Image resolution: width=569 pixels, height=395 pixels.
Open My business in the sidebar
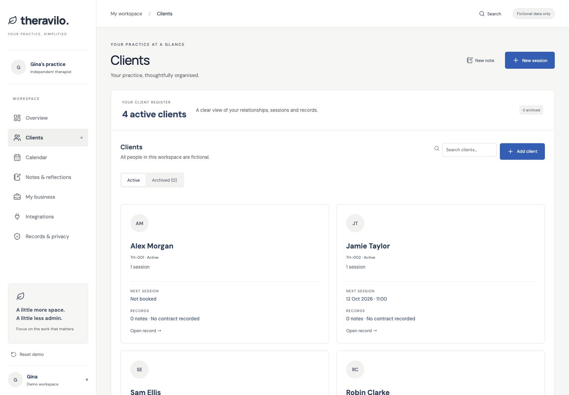pyautogui.click(x=48, y=197)
